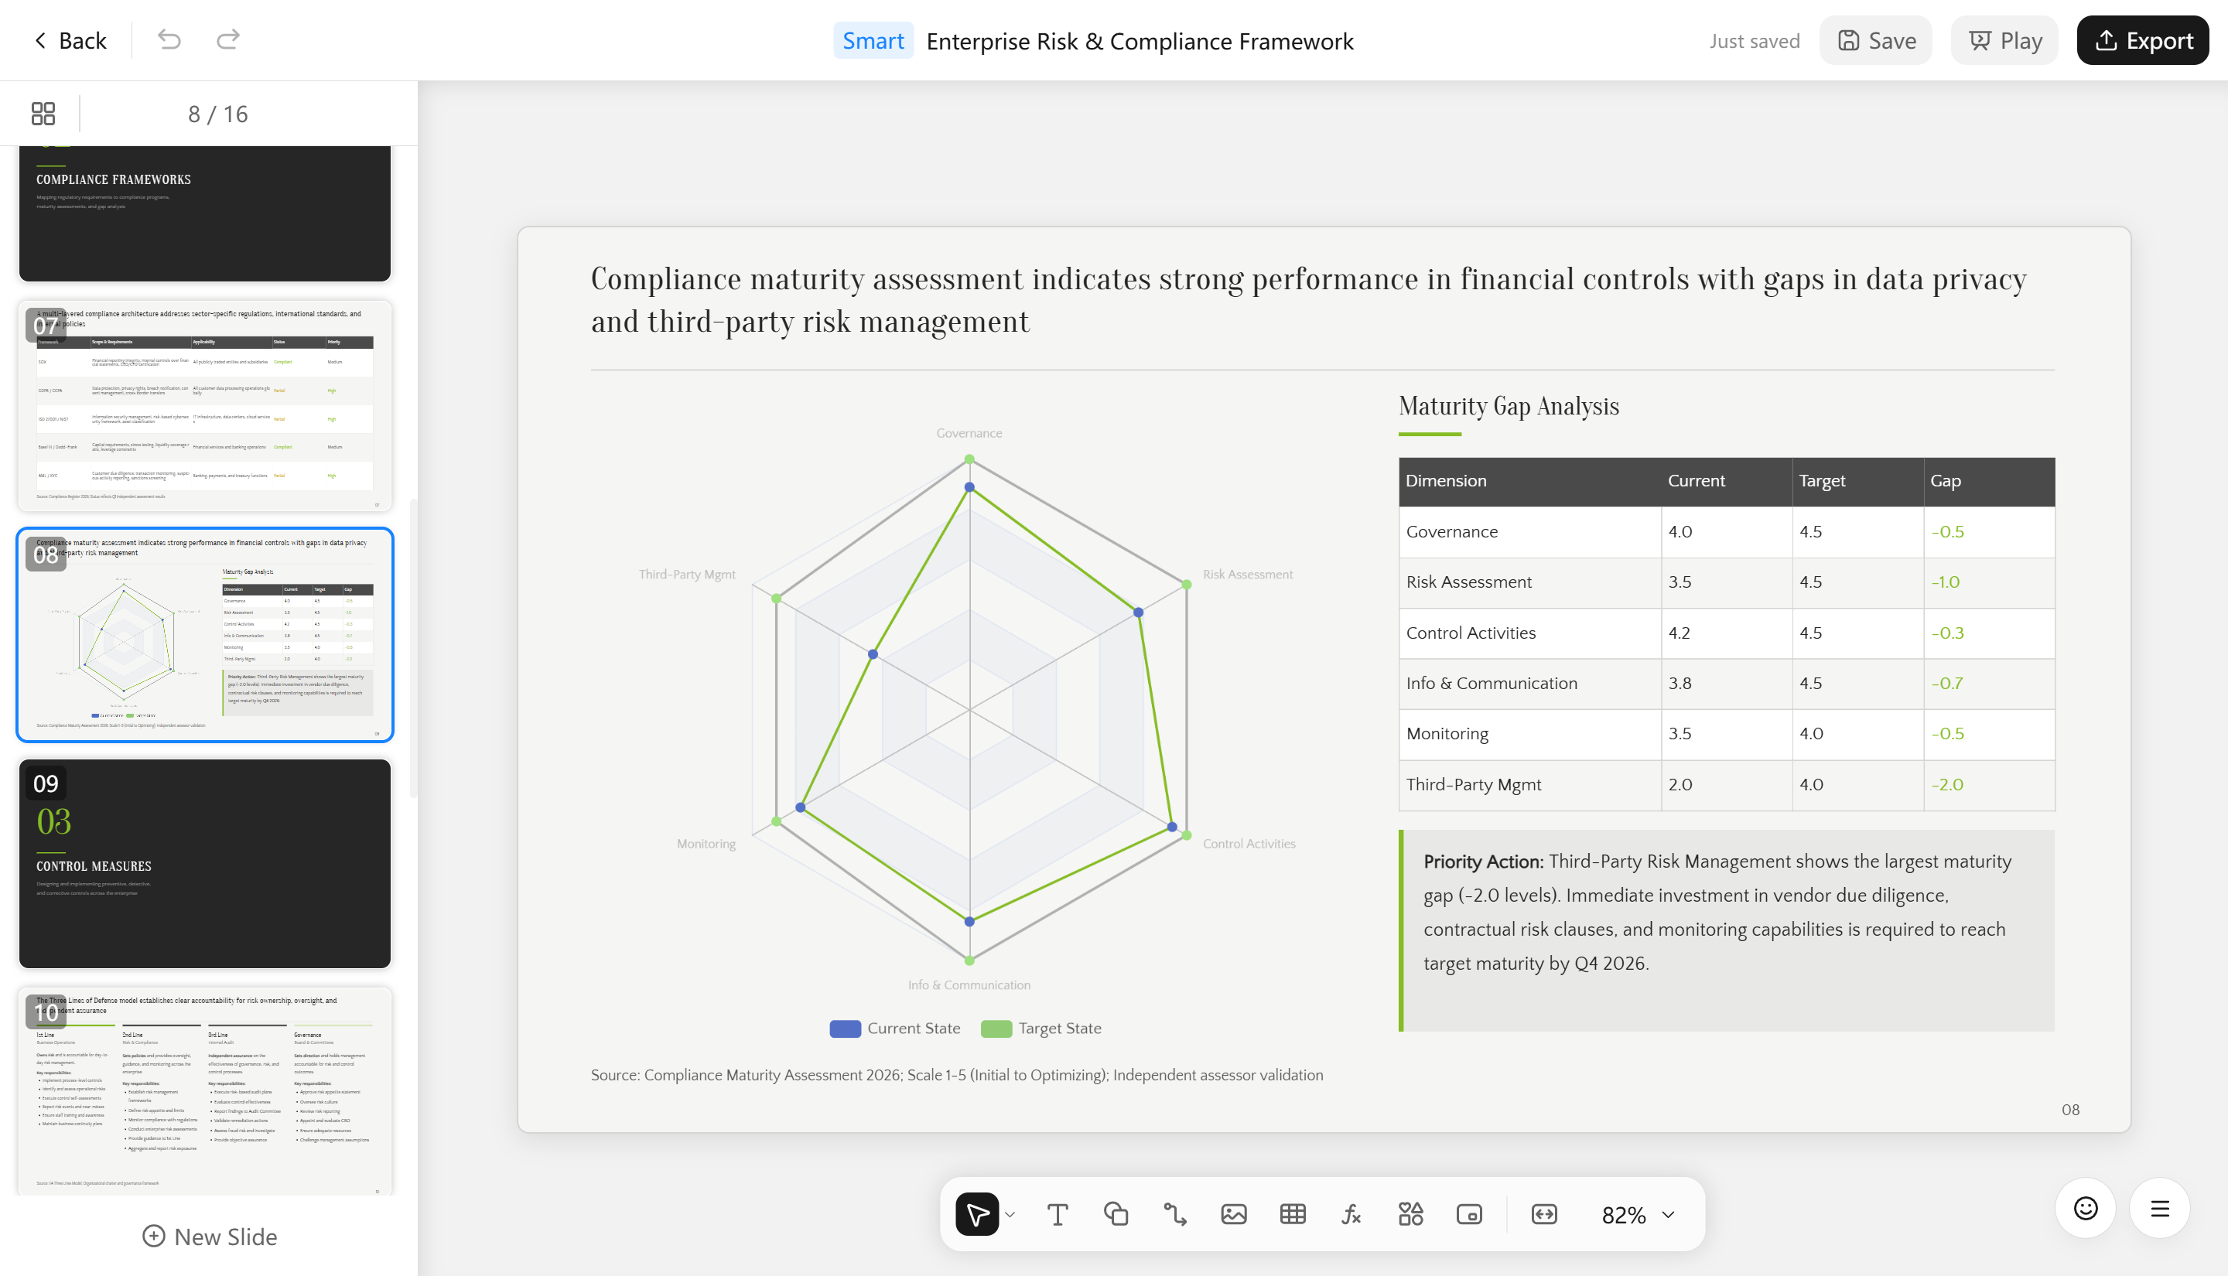This screenshot has height=1276, width=2228.
Task: Select slide 08 maturity assessment thumbnail
Action: coord(205,634)
